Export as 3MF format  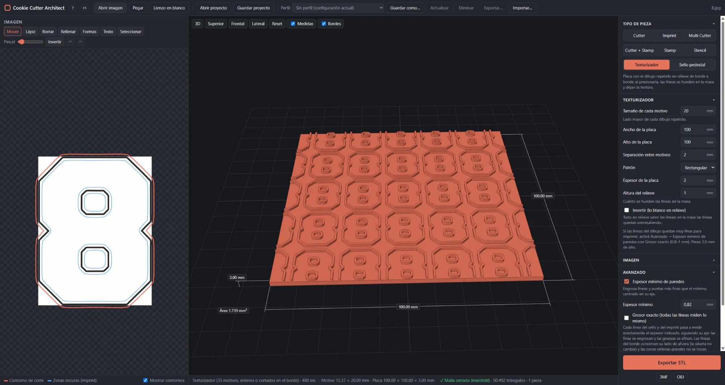(663, 377)
